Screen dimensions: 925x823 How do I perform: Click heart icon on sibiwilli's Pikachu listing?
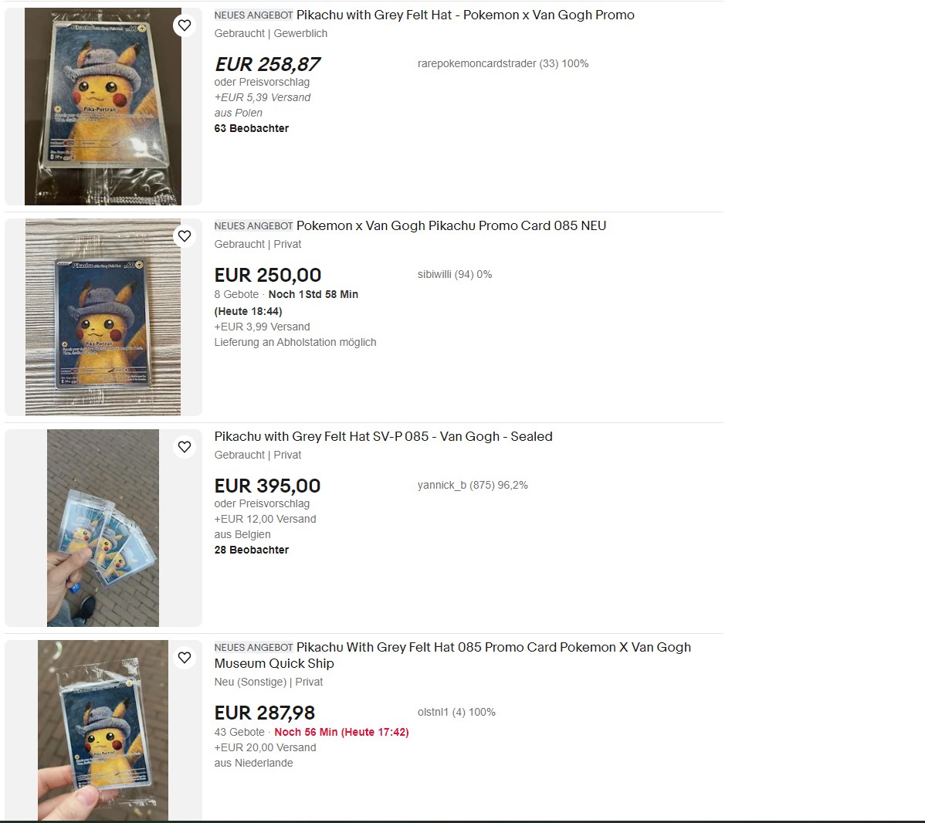[185, 236]
